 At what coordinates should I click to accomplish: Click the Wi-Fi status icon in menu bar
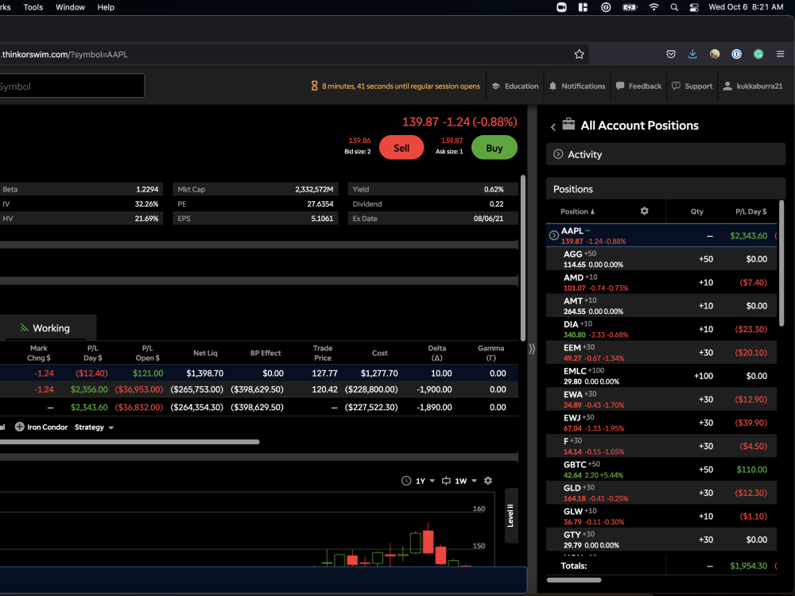tap(654, 7)
